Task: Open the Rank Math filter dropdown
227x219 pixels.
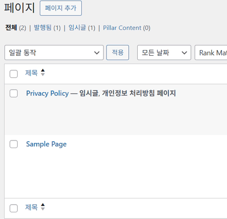Action: tap(211, 53)
